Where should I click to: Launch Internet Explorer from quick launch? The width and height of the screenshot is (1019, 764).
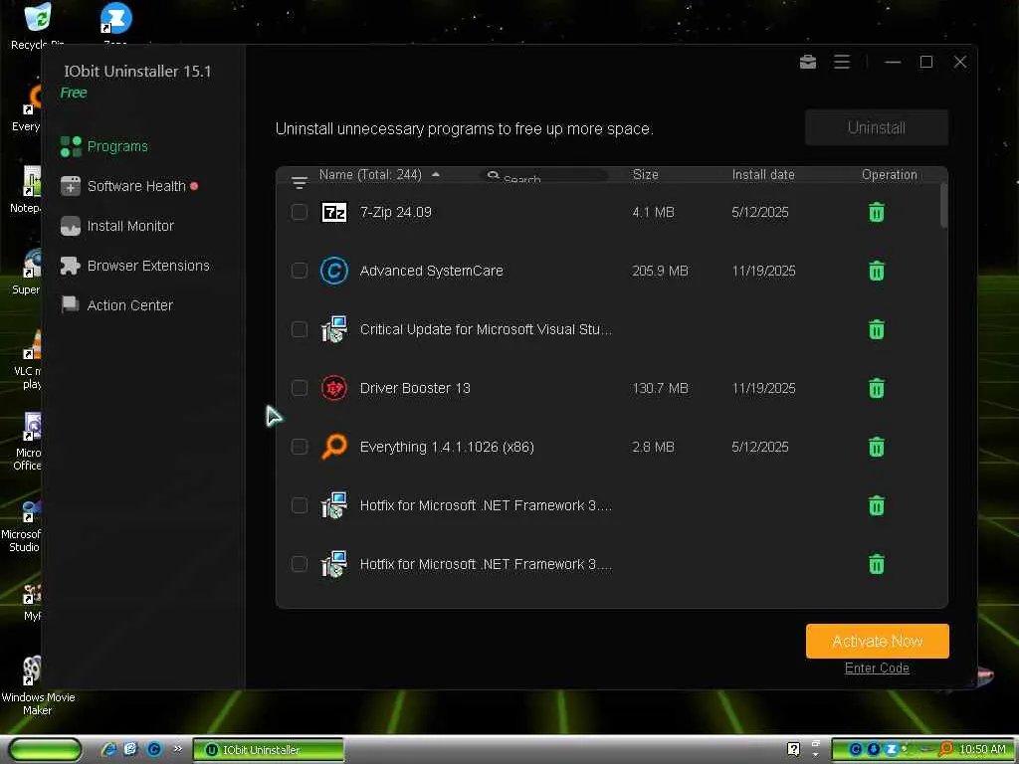109,749
